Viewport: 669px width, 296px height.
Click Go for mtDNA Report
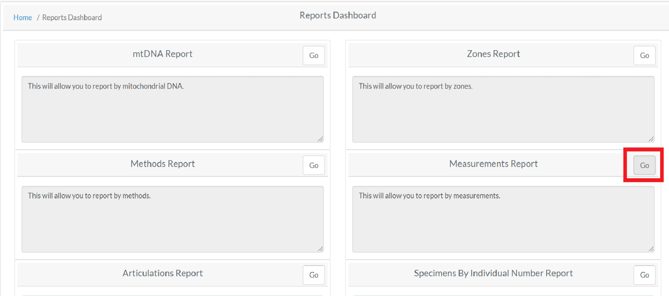coord(313,56)
